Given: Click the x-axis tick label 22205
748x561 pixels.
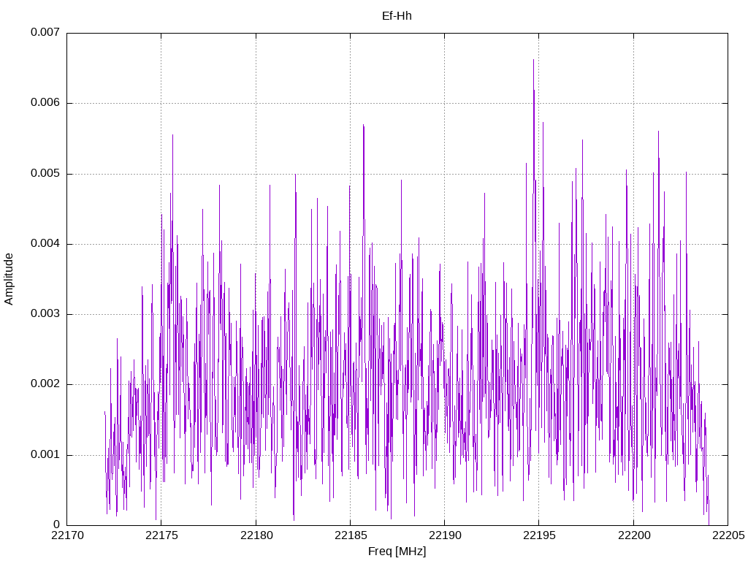Looking at the screenshot, I should tap(728, 535).
